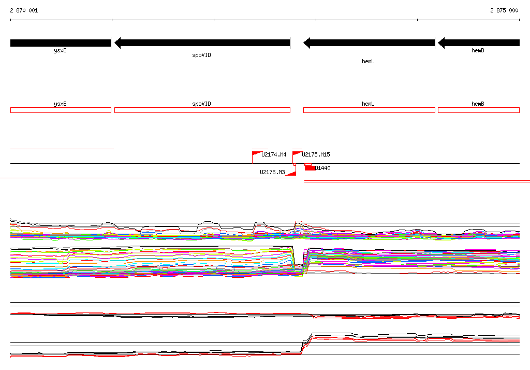Image resolution: width=530 pixels, height=370 pixels.
Task: Click the U2174.M4 label text
Action: 274,154
